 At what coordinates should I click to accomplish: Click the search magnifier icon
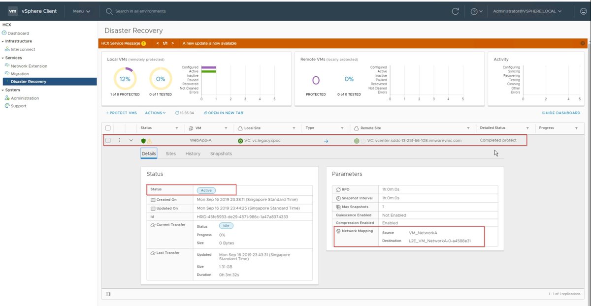coord(109,11)
